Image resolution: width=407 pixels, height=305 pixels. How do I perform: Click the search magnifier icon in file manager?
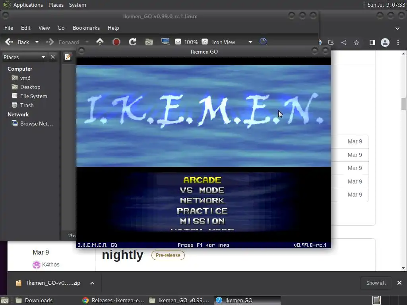click(263, 42)
